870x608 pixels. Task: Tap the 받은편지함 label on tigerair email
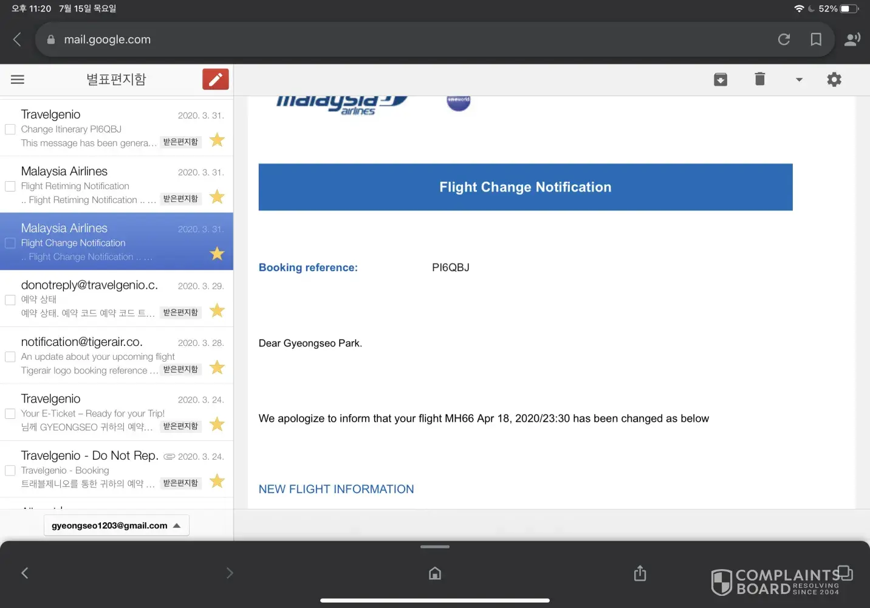(x=181, y=370)
